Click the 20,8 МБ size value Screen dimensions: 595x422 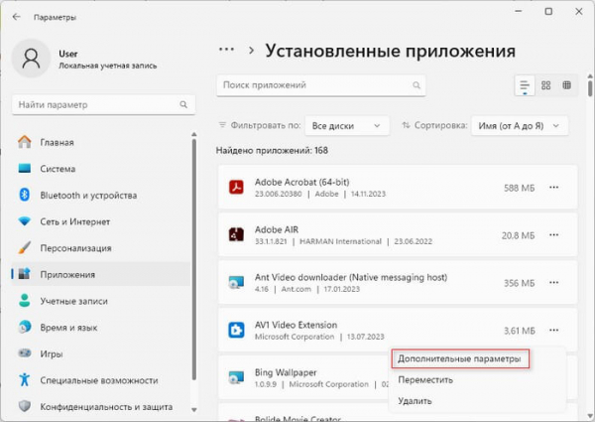point(518,235)
